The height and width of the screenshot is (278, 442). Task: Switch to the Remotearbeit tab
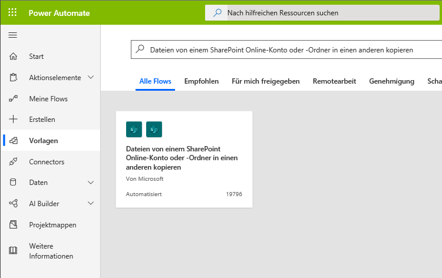pos(334,81)
